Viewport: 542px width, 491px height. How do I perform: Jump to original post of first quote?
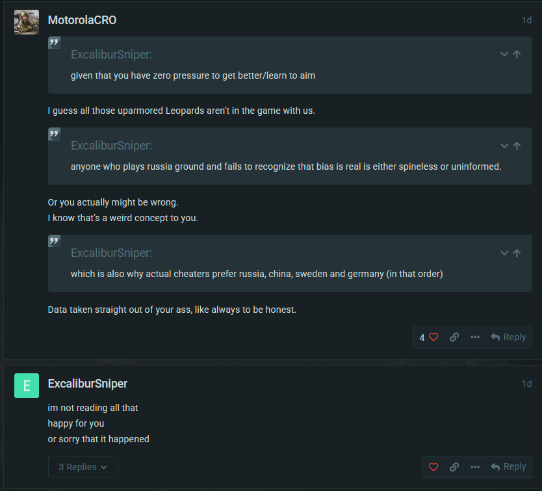click(517, 54)
